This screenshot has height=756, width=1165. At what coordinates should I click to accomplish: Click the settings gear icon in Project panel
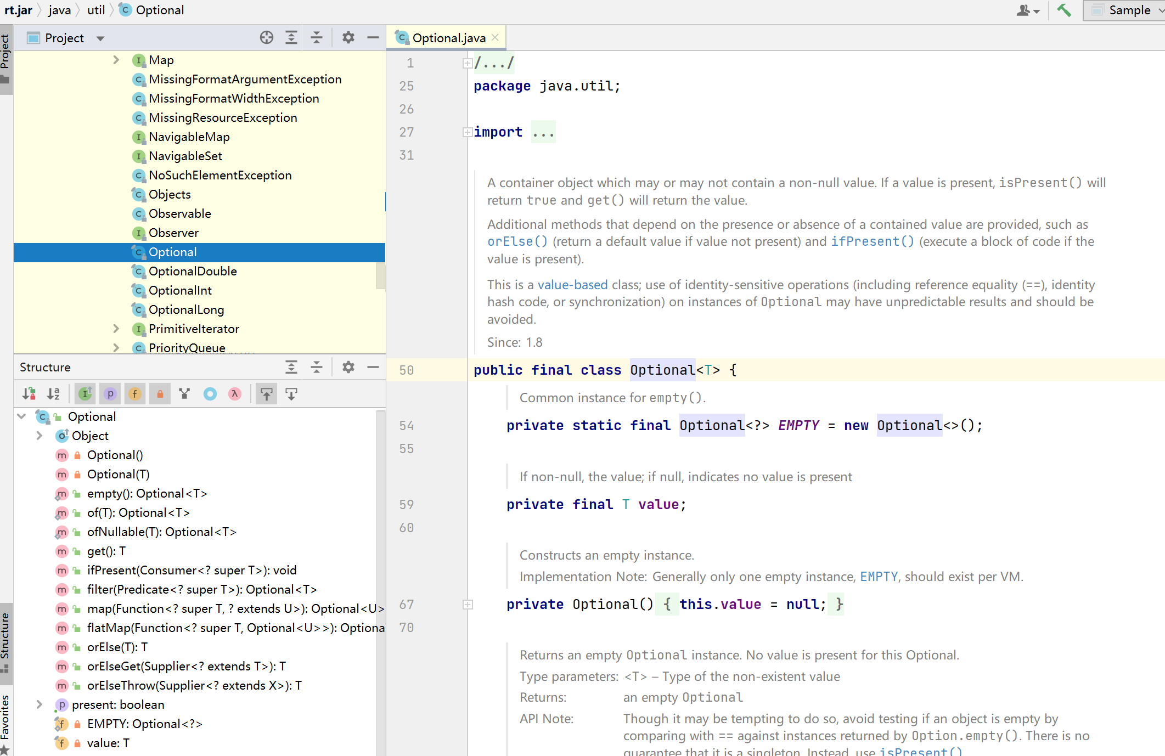346,37
